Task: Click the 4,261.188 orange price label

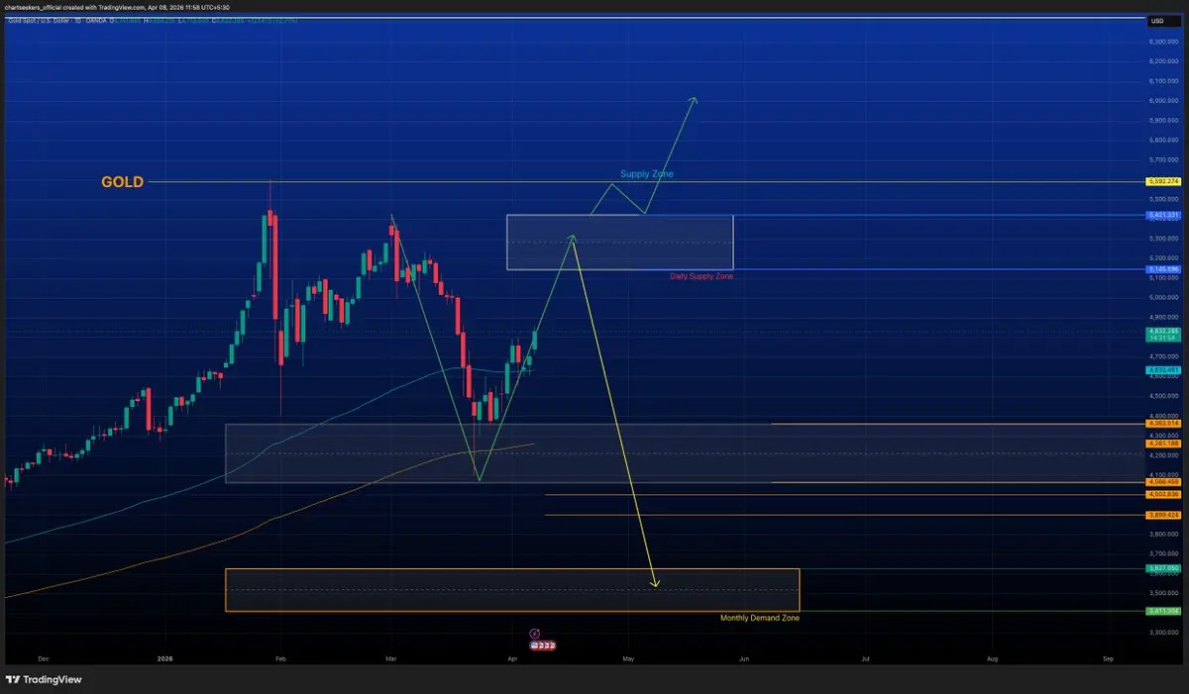Action: [1162, 443]
